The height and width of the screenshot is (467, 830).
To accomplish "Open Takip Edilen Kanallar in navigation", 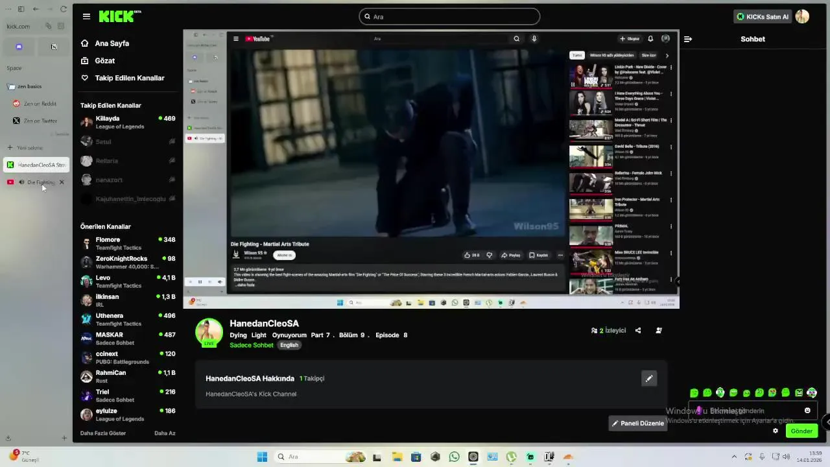I will coord(122,78).
